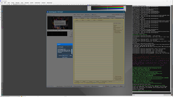Viewport: 173px width, 97px height.
Task: Click the Step 3 of 3 indicator
Action: click(65, 55)
